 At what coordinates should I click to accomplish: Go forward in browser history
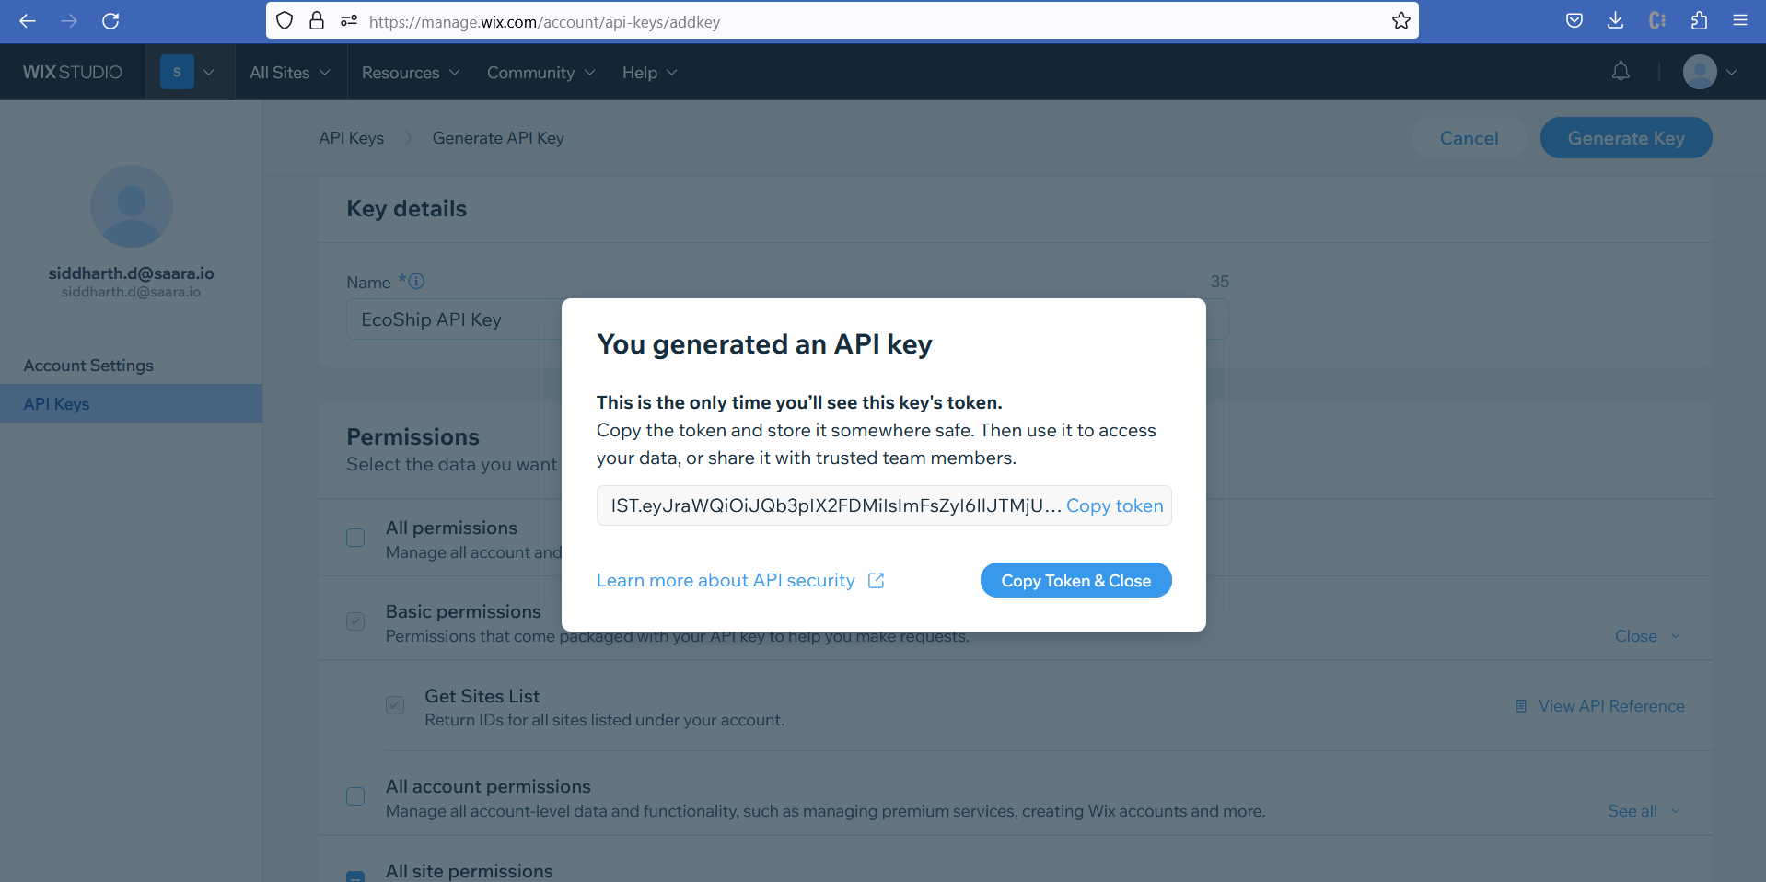[69, 20]
